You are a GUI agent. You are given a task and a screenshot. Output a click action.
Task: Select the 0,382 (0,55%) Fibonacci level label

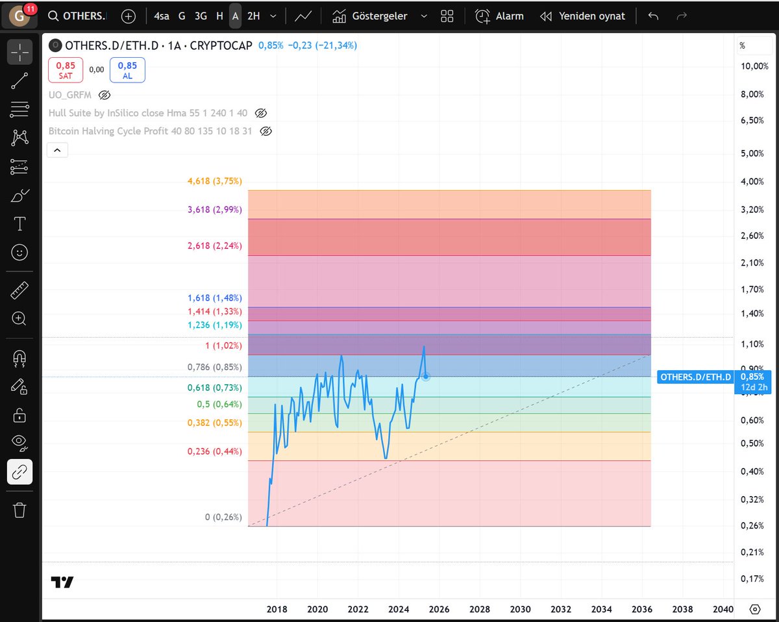(215, 423)
